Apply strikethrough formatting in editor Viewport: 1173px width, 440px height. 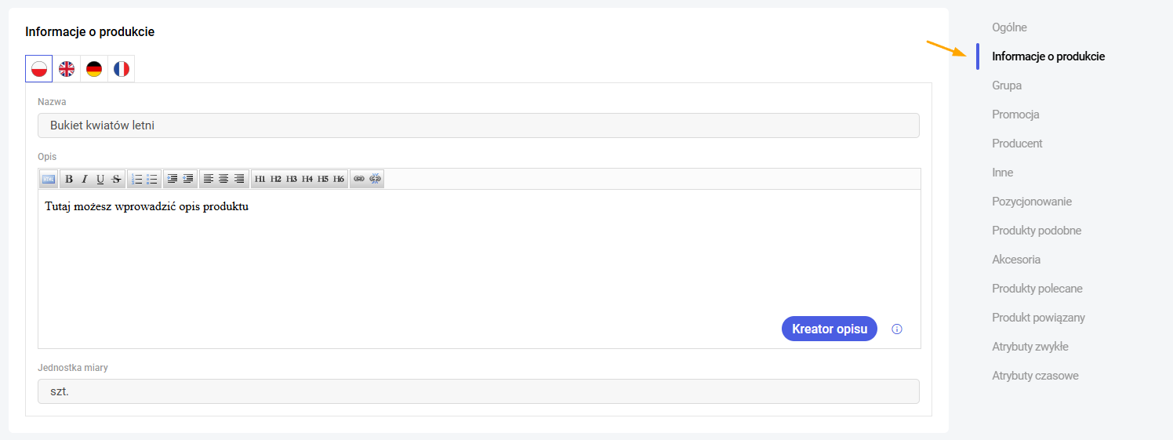(x=116, y=179)
